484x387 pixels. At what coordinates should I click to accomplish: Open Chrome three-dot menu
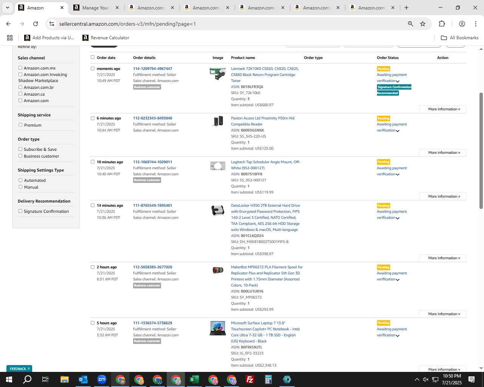[475, 24]
